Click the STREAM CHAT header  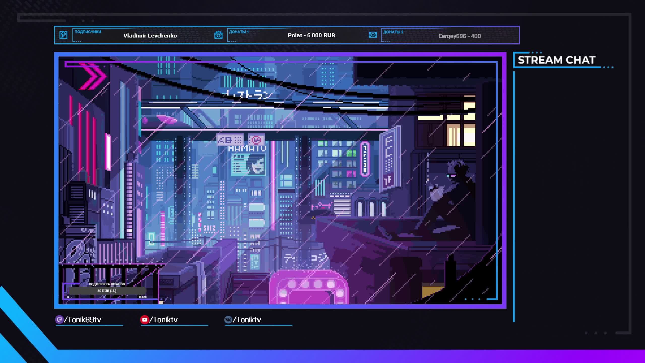[x=557, y=60]
